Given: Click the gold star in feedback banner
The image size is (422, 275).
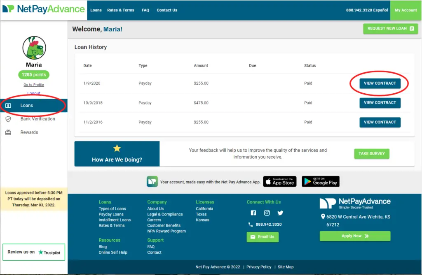Looking at the screenshot, I should (117, 148).
